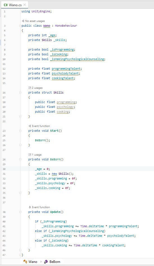Click class closing fold marker at line 47
The image size is (154, 266).
20,255
